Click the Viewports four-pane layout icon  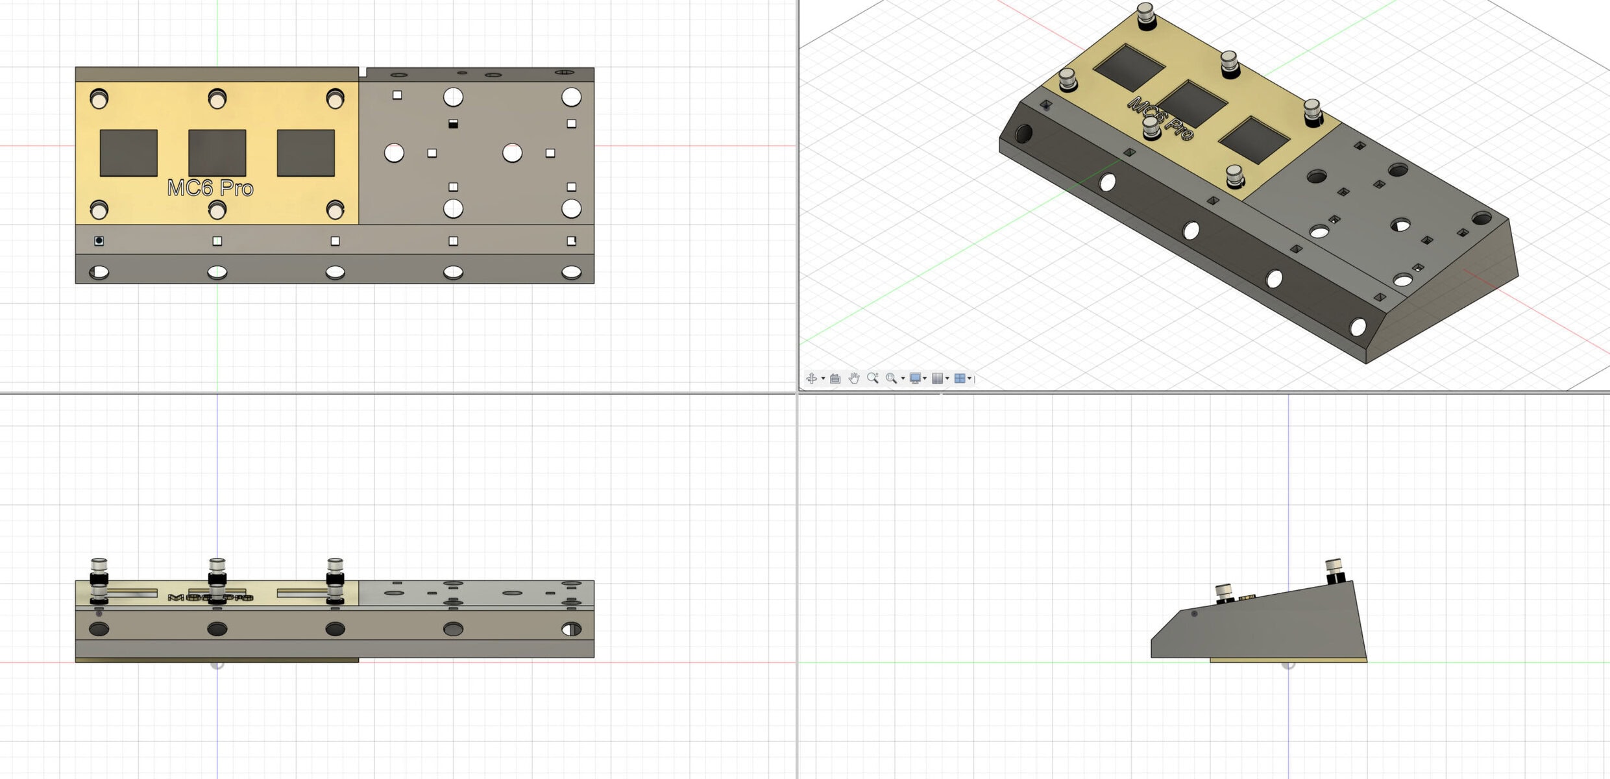tap(960, 378)
